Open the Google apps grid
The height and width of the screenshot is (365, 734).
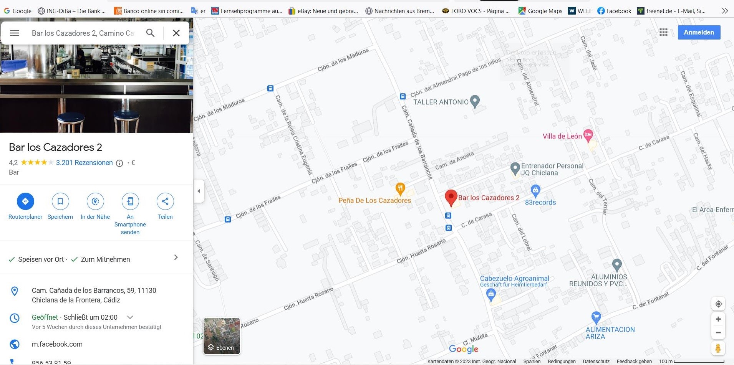coord(663,33)
